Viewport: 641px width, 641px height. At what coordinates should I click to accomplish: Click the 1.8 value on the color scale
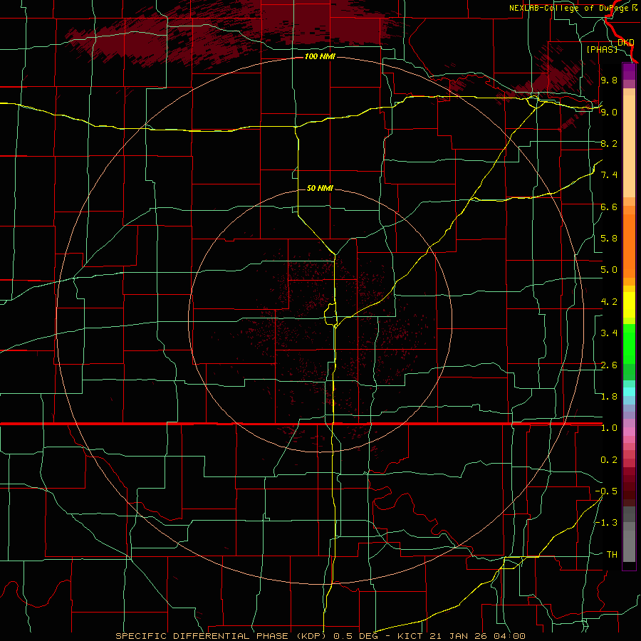tap(609, 397)
